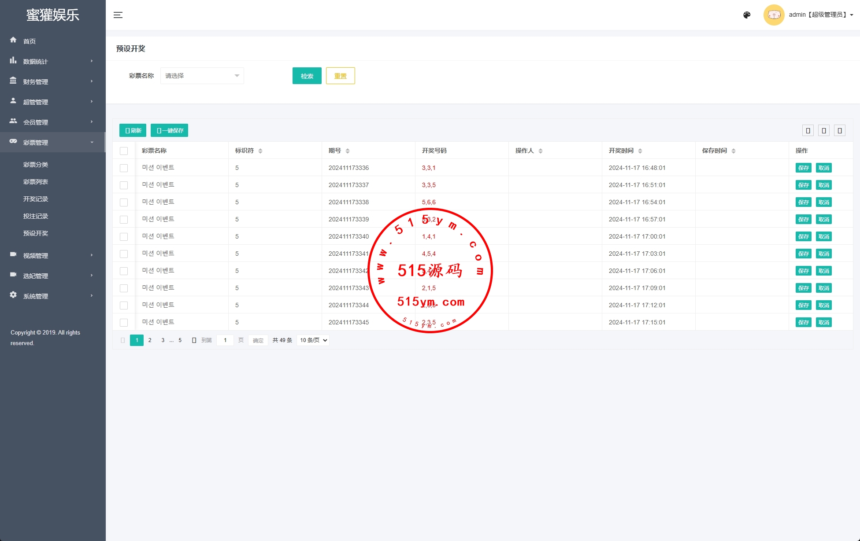Toggle the select-all header checkbox
The height and width of the screenshot is (541, 860).
pos(124,151)
